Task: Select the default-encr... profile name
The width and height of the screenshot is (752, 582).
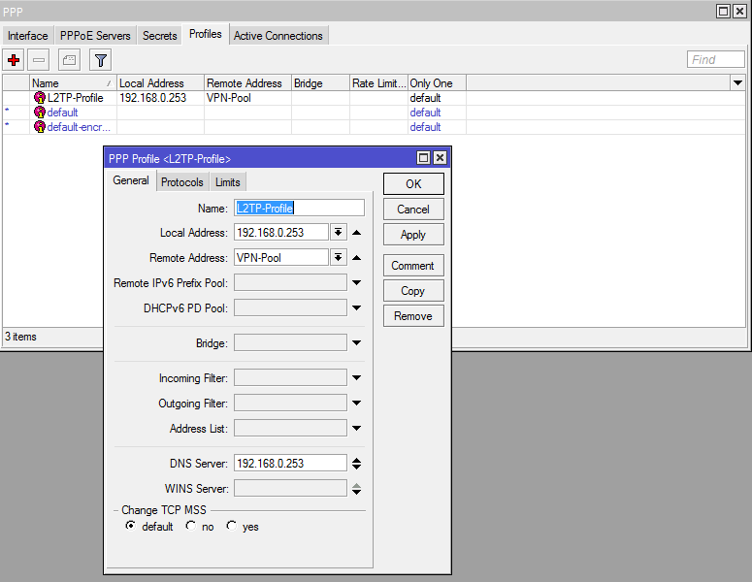Action: [79, 127]
